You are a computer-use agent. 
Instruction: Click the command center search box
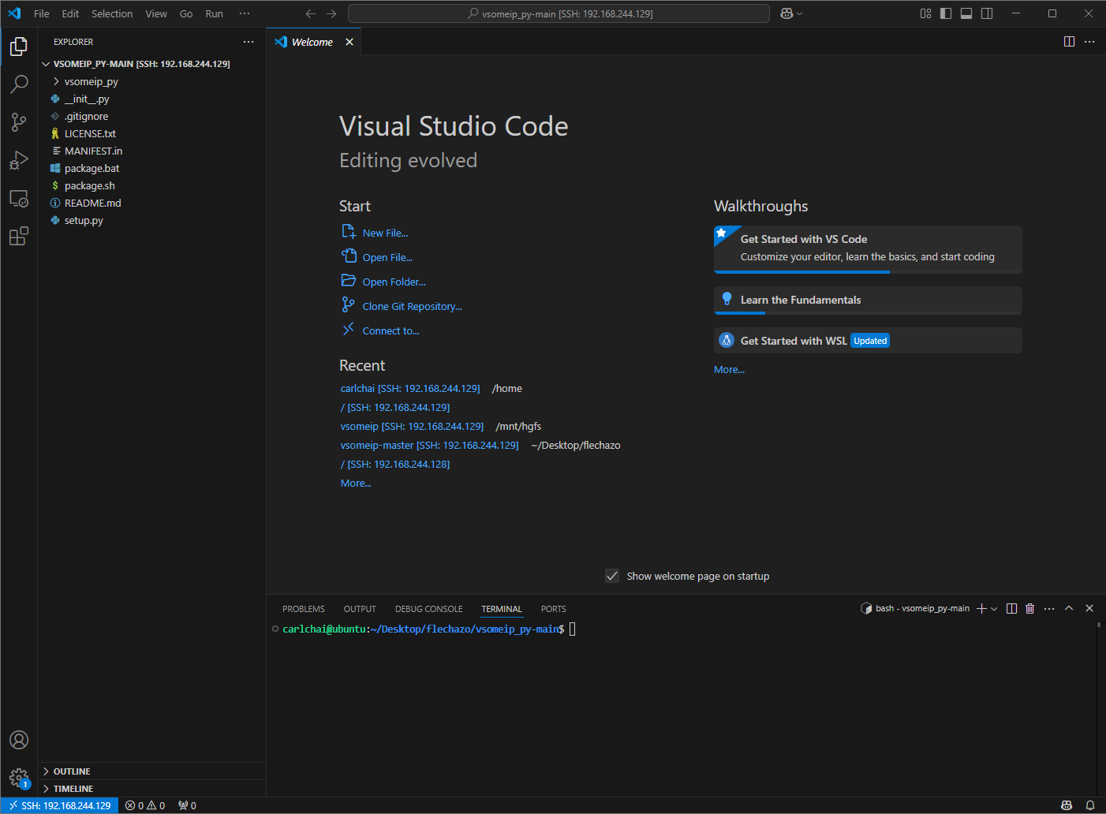point(559,13)
